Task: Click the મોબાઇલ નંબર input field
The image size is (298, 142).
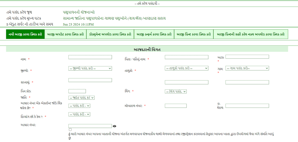Action: pos(176,106)
